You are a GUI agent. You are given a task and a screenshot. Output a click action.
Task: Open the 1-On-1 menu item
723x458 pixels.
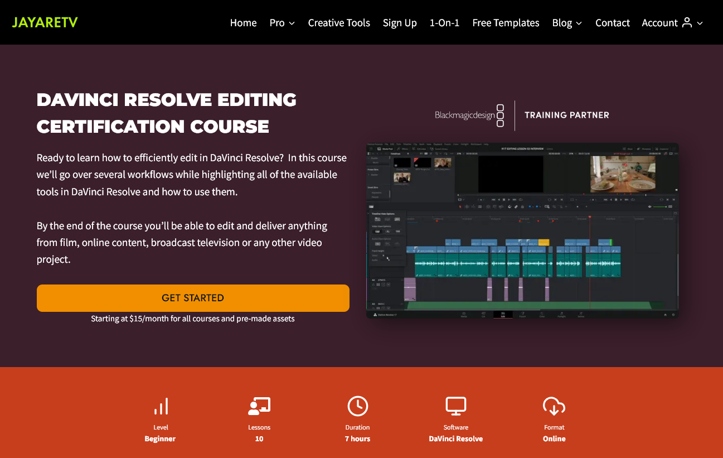point(445,23)
